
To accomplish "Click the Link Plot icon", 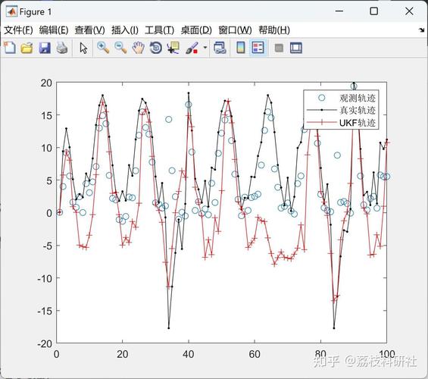I will click(220, 48).
